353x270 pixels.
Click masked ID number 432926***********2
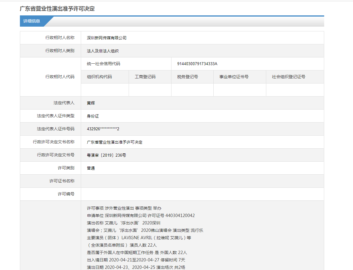click(x=103, y=129)
